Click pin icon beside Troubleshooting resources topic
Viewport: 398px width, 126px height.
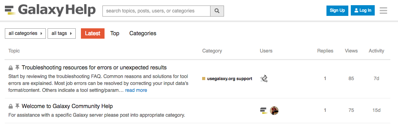point(17,68)
